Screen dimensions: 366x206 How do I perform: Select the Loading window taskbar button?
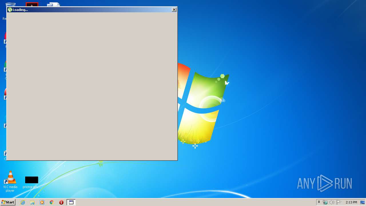click(x=71, y=202)
